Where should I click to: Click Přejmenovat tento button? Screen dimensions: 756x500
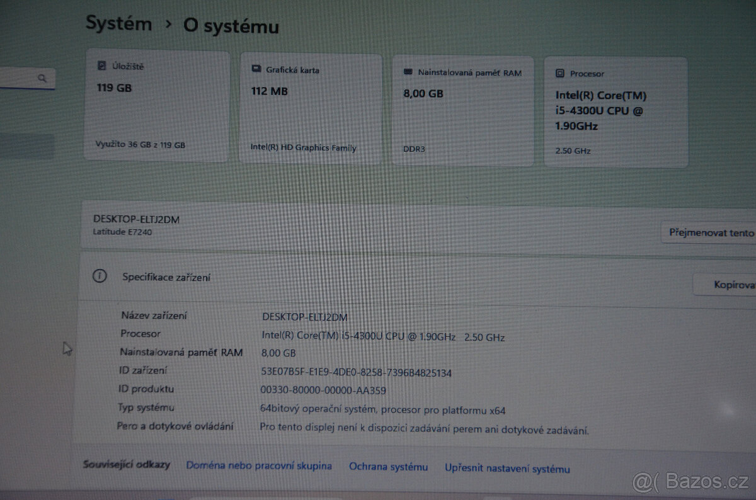pos(709,232)
